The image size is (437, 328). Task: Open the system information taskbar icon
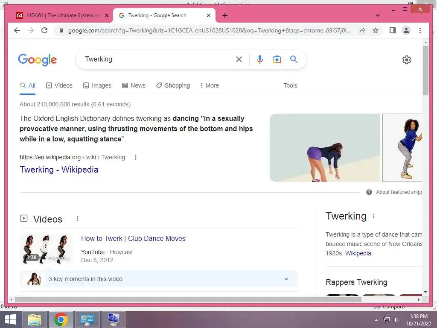[x=114, y=319]
